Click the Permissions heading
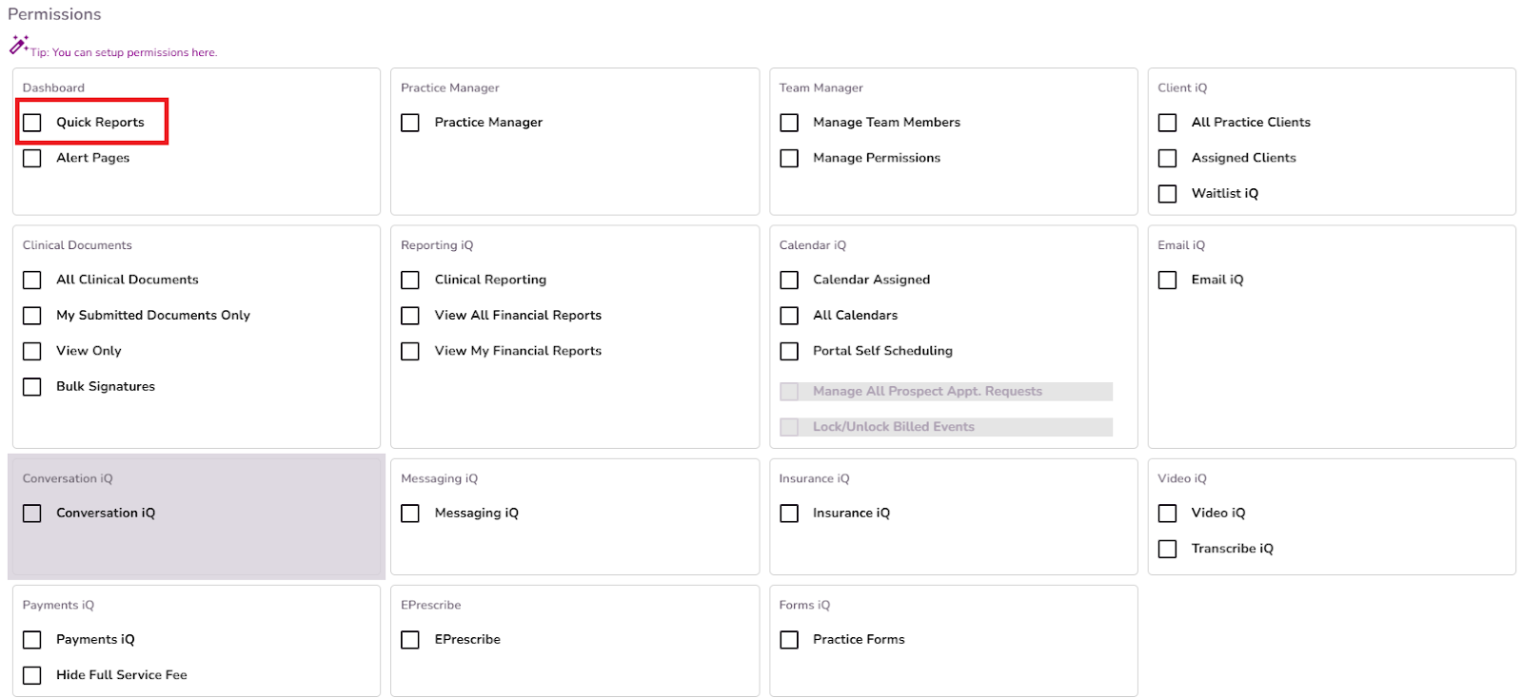Screen dimensions: 1523x698 [x=54, y=14]
